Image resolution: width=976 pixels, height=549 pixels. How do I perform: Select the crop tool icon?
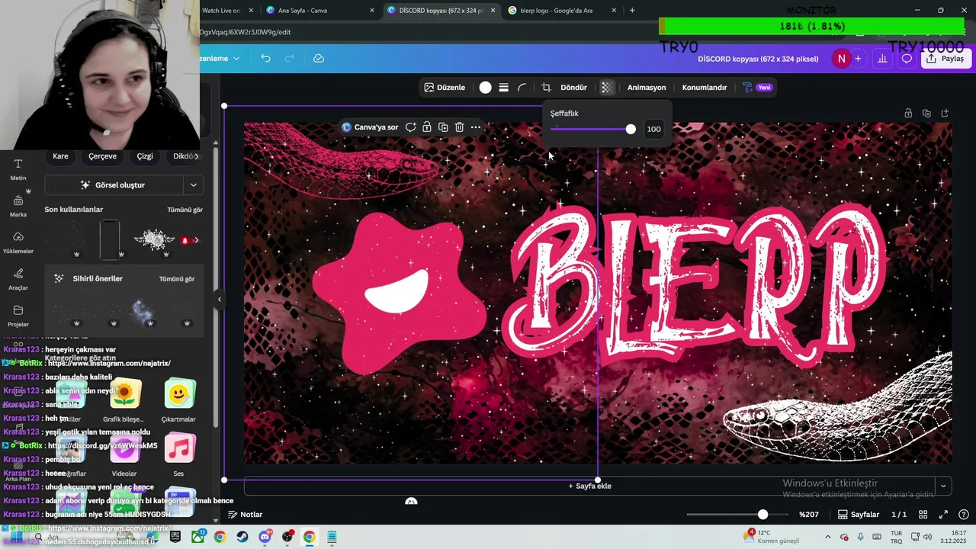(x=546, y=88)
